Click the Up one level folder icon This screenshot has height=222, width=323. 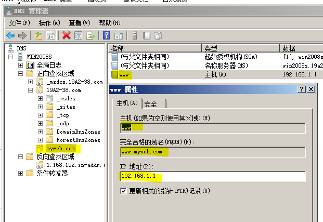(x=38, y=36)
